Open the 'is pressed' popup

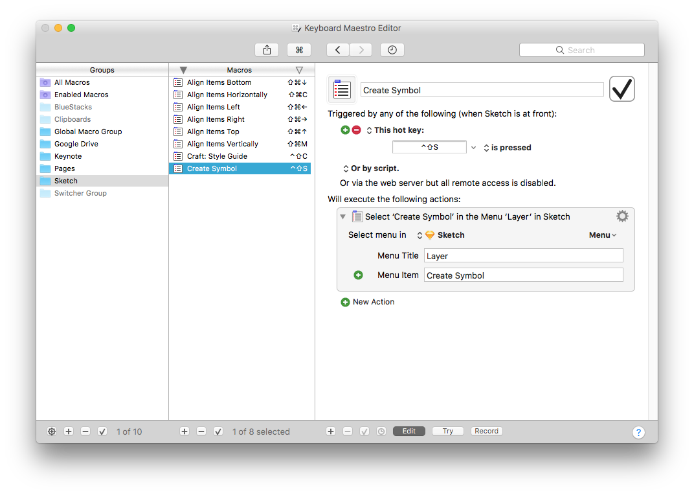click(507, 148)
